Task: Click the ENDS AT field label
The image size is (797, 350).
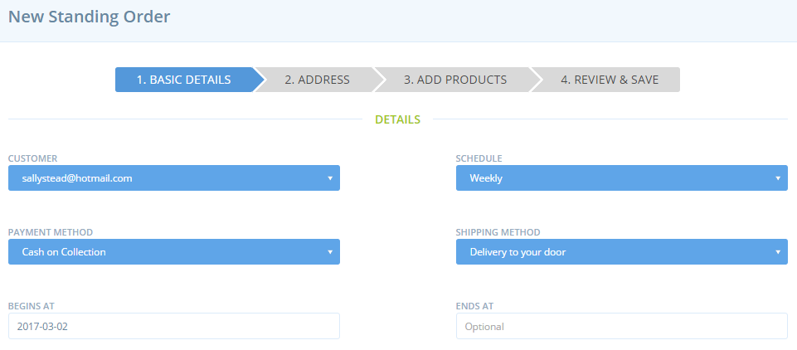Action: (x=474, y=306)
